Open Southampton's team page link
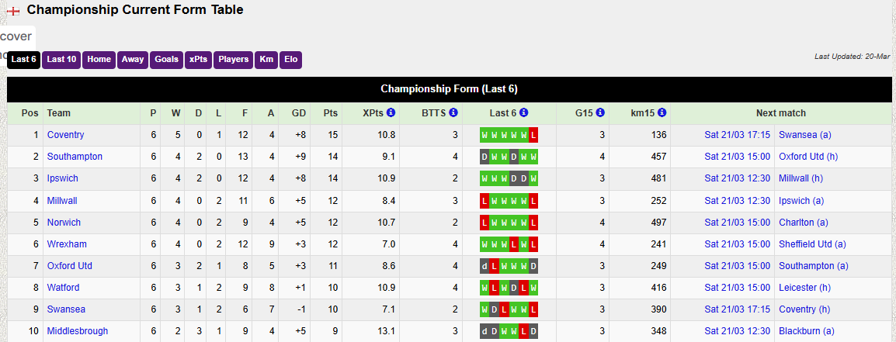The height and width of the screenshot is (342, 896). click(75, 157)
